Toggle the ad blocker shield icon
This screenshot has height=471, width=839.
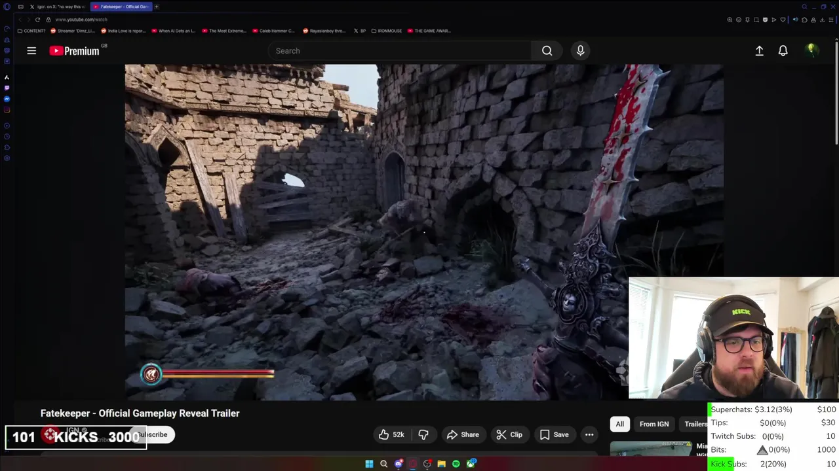765,20
